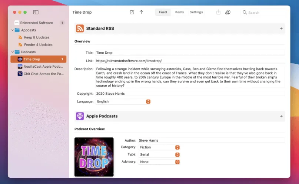Expand Apple Podcasts section with plus

(281, 116)
